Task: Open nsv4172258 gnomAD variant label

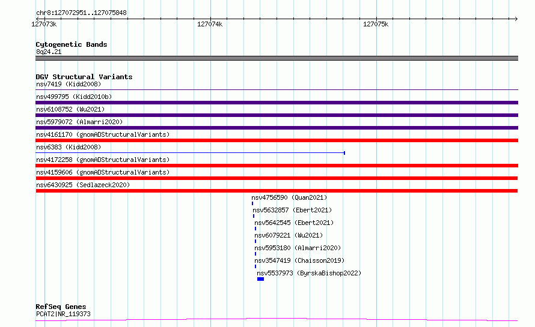Action: (103, 160)
